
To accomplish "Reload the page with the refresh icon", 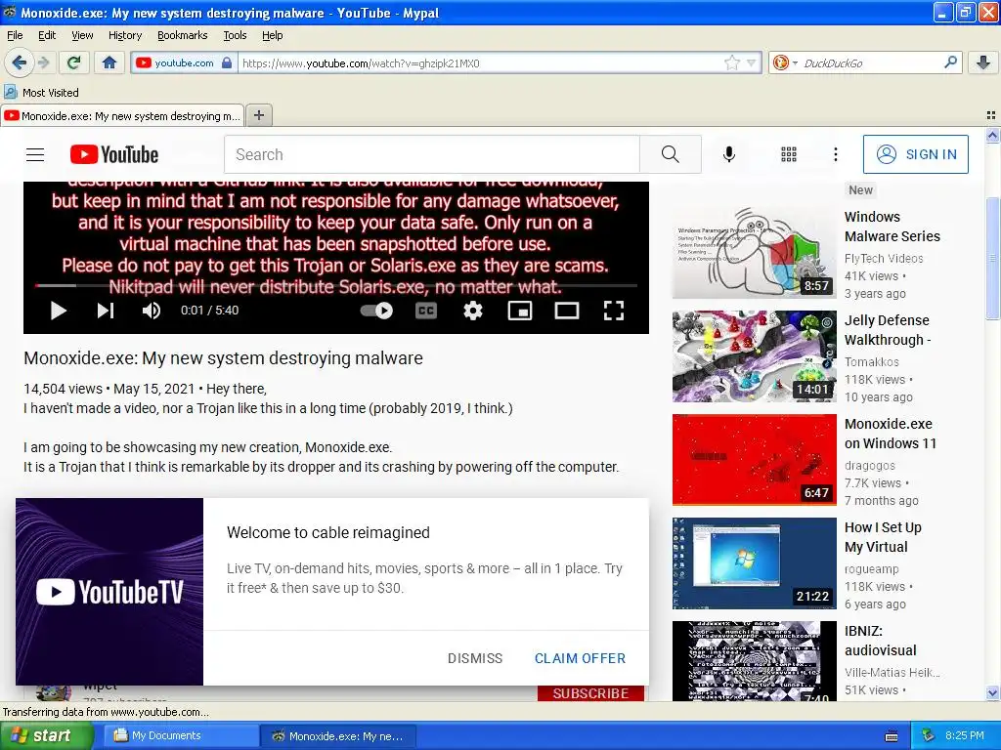I will tap(74, 62).
